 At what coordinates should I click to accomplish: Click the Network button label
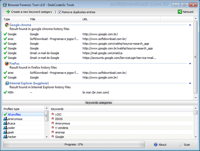(x=188, y=12)
